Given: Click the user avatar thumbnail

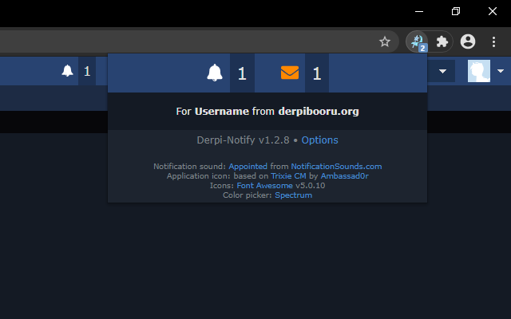Looking at the screenshot, I should [479, 71].
